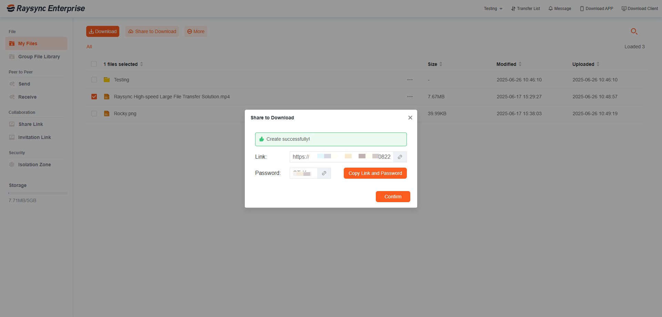Click the Message bell icon

pyautogui.click(x=551, y=9)
